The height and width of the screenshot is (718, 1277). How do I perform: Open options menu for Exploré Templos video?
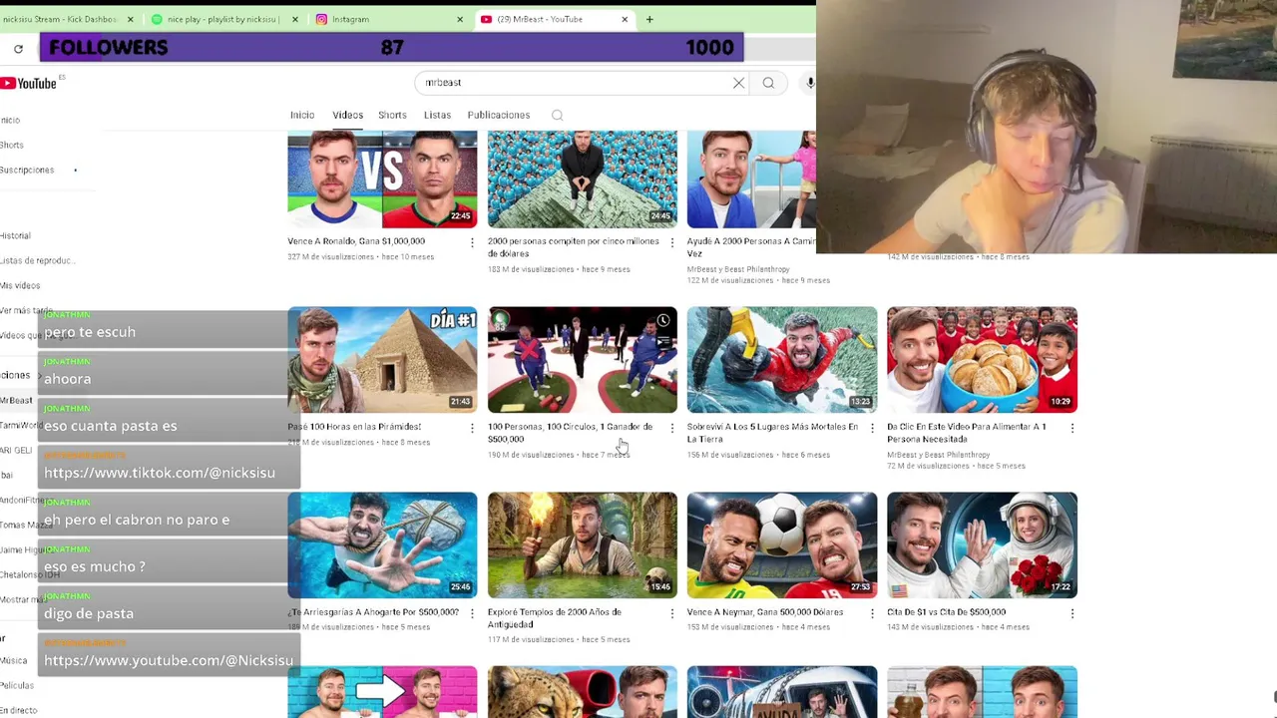671,613
